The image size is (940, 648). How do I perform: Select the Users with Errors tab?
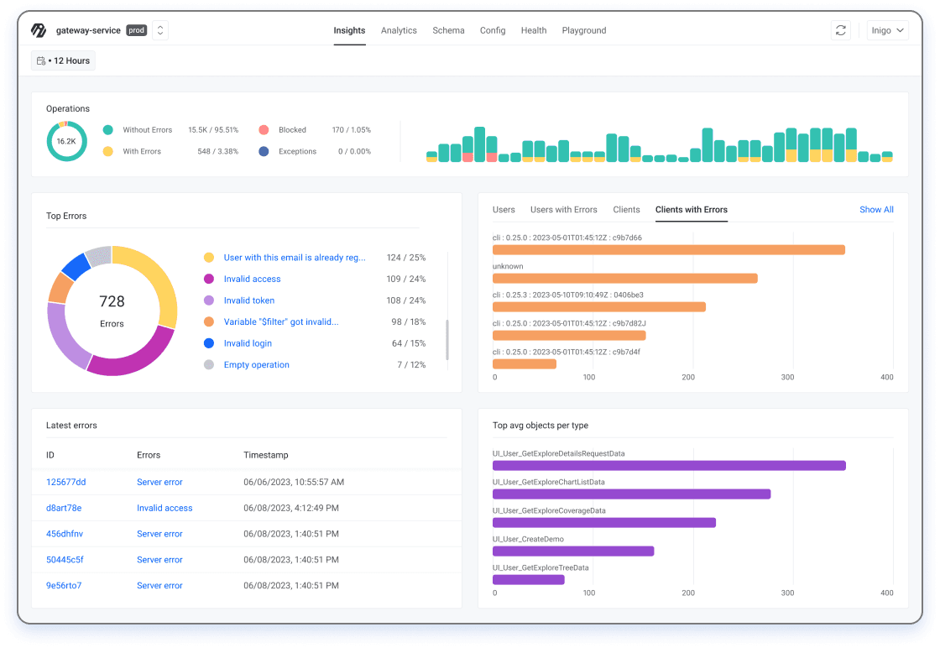[563, 210]
